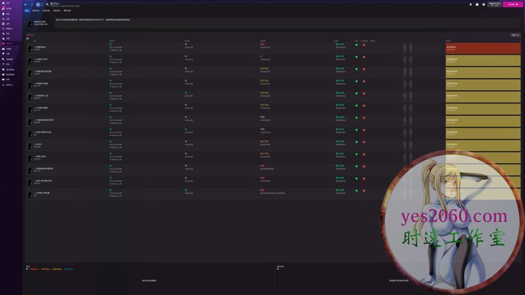Click the back arrow navigation icon

(26, 4)
